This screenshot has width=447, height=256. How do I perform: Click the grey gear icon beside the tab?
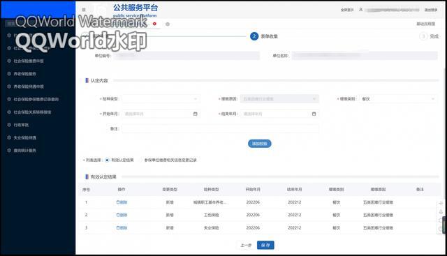168,24
